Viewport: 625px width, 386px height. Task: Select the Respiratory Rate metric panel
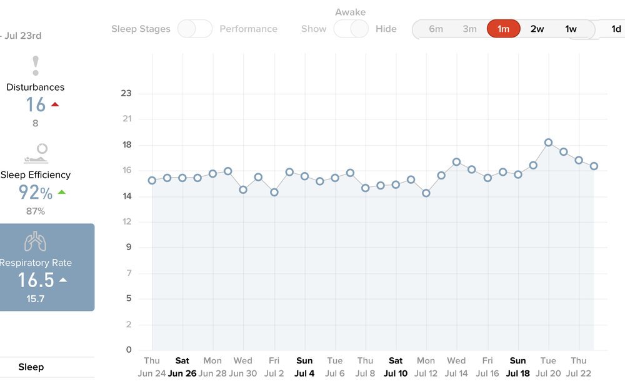47,267
